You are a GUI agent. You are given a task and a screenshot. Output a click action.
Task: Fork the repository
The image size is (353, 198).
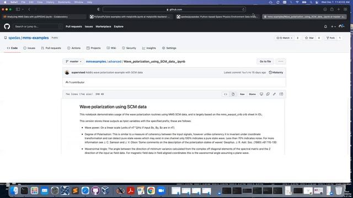[331, 38]
